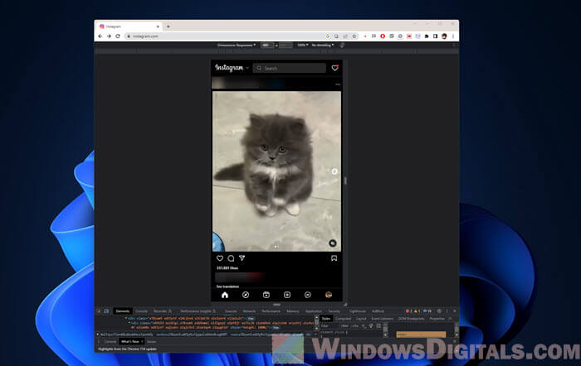Open Instagram notifications heart icon in header

(334, 68)
